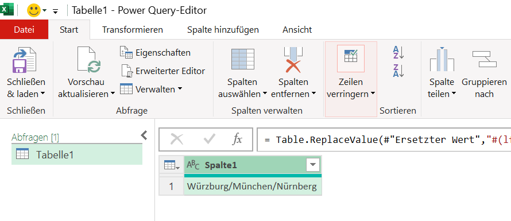Screen dimensions: 511x221
Task: Select the Tabelle1 query in list
Action: pos(77,154)
